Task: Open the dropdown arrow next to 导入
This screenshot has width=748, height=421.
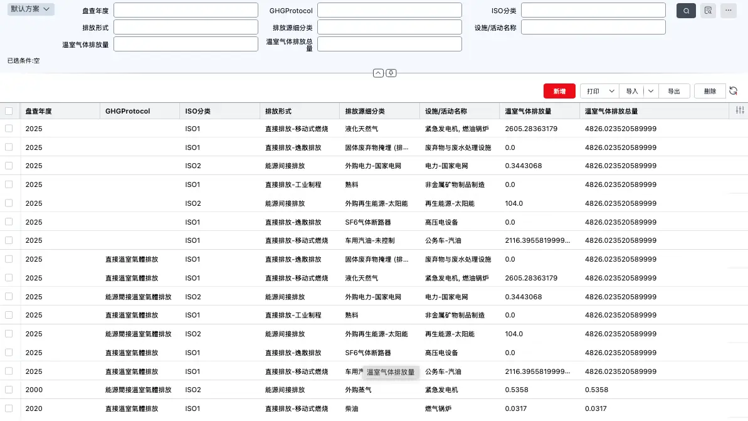Action: (x=651, y=91)
